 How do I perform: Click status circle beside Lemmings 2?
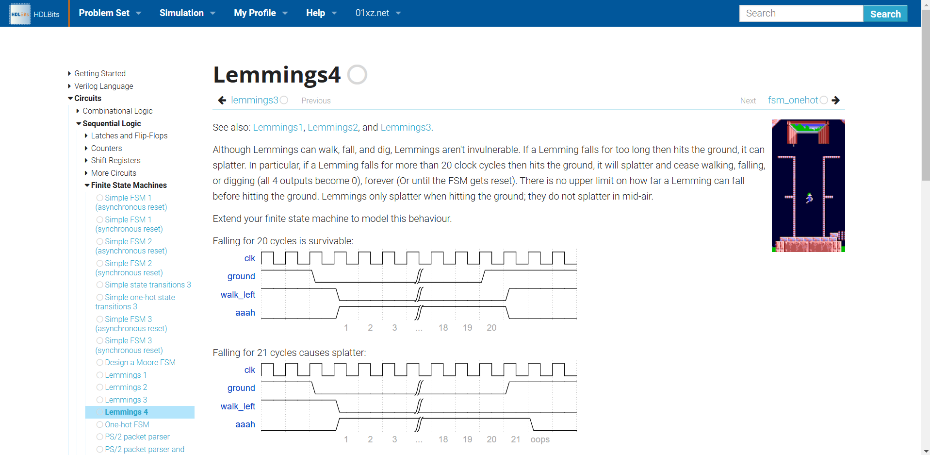point(99,387)
